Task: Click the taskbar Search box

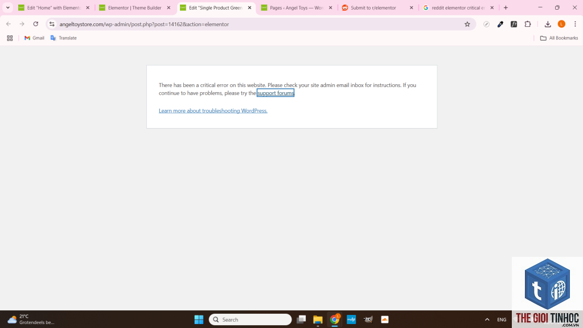Action: [x=251, y=319]
